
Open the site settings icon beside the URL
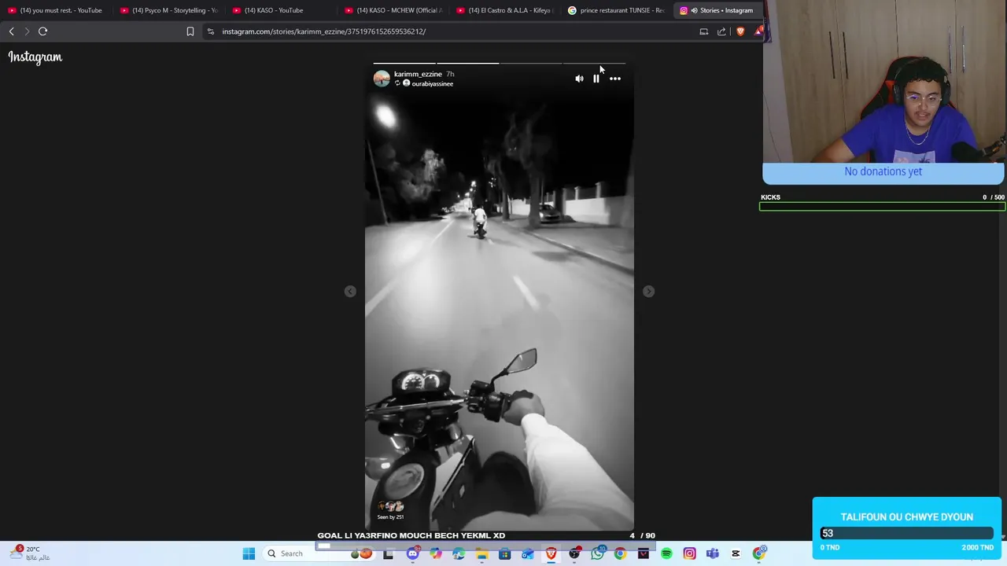[x=210, y=31]
